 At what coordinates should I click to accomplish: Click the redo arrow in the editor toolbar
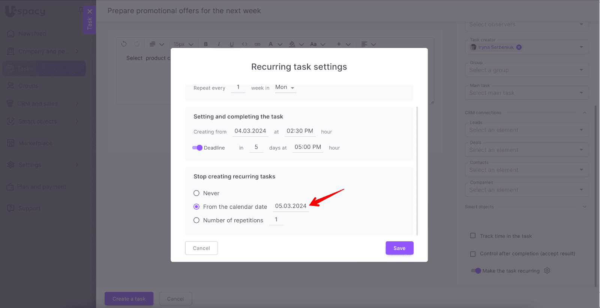[137, 44]
